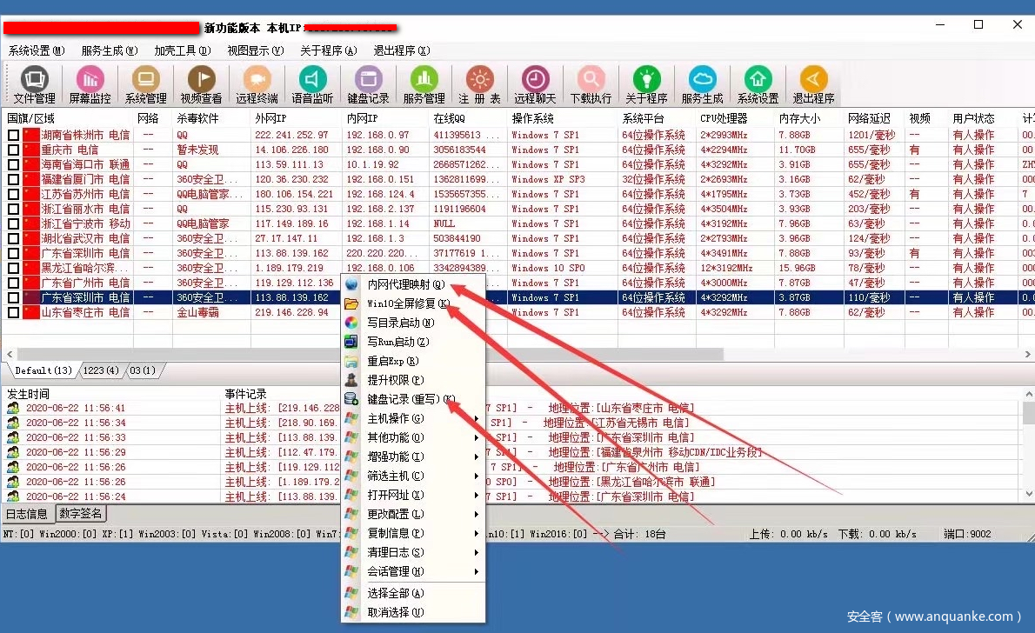Switch to the 1223(4) group tab

(x=101, y=371)
